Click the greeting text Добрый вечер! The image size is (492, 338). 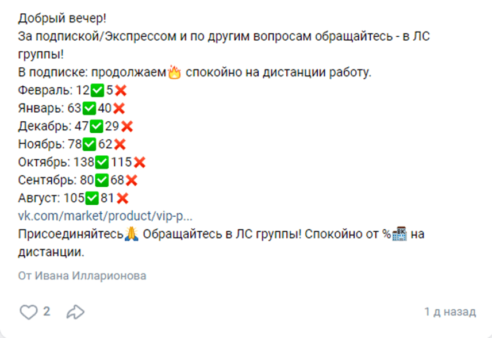click(62, 18)
